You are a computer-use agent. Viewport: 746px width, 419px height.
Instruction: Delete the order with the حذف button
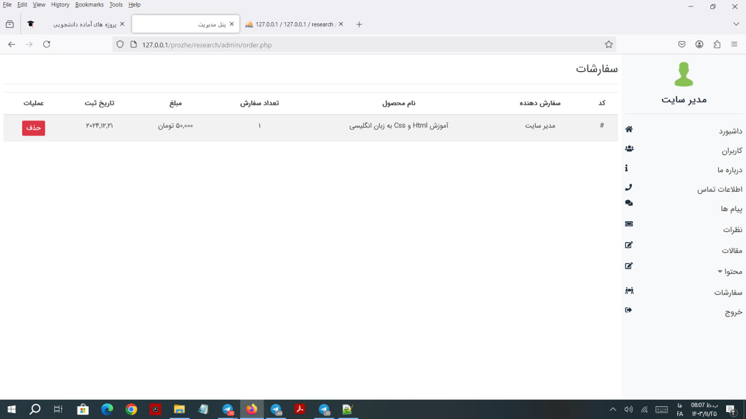[34, 128]
